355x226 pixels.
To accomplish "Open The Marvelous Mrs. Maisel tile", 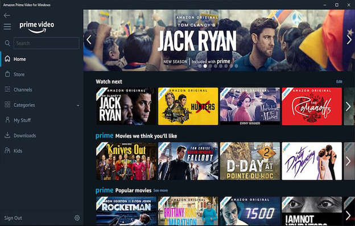I will (250, 106).
